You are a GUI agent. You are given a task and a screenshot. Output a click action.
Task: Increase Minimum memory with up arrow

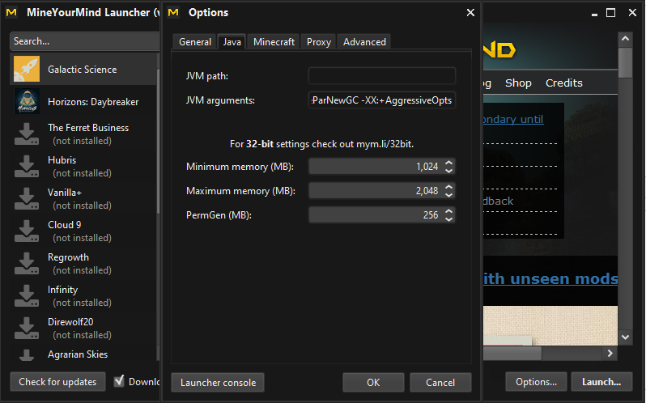(x=448, y=163)
